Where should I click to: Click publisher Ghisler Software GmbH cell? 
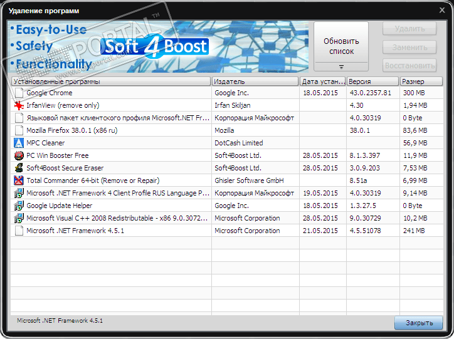pos(249,180)
